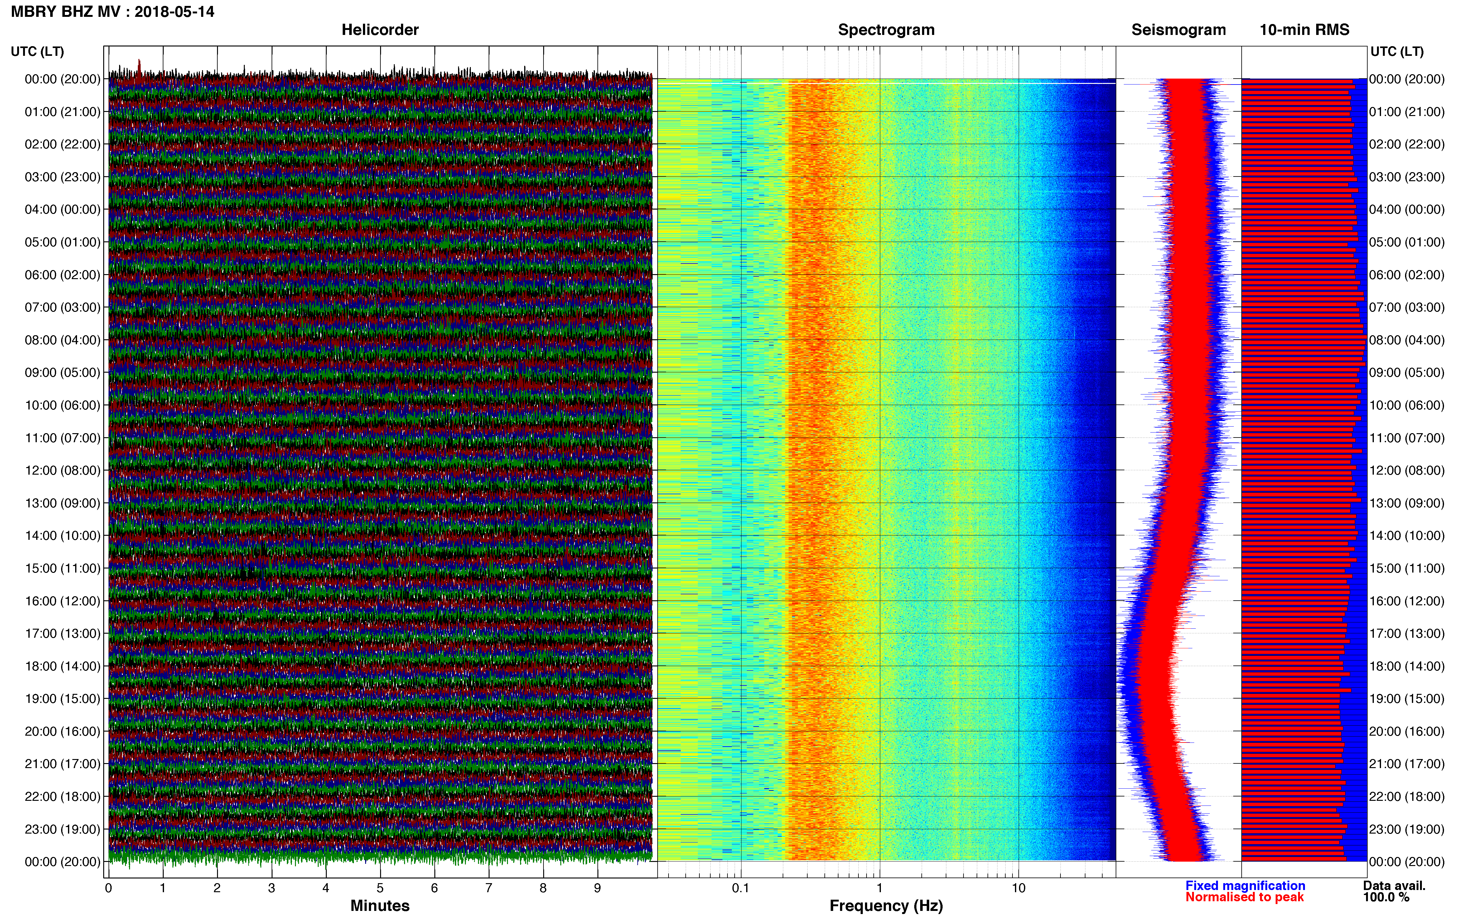The width and height of the screenshot is (1478, 924).
Task: Click right time label '06:00 (02:00)'
Action: [x=1407, y=275]
